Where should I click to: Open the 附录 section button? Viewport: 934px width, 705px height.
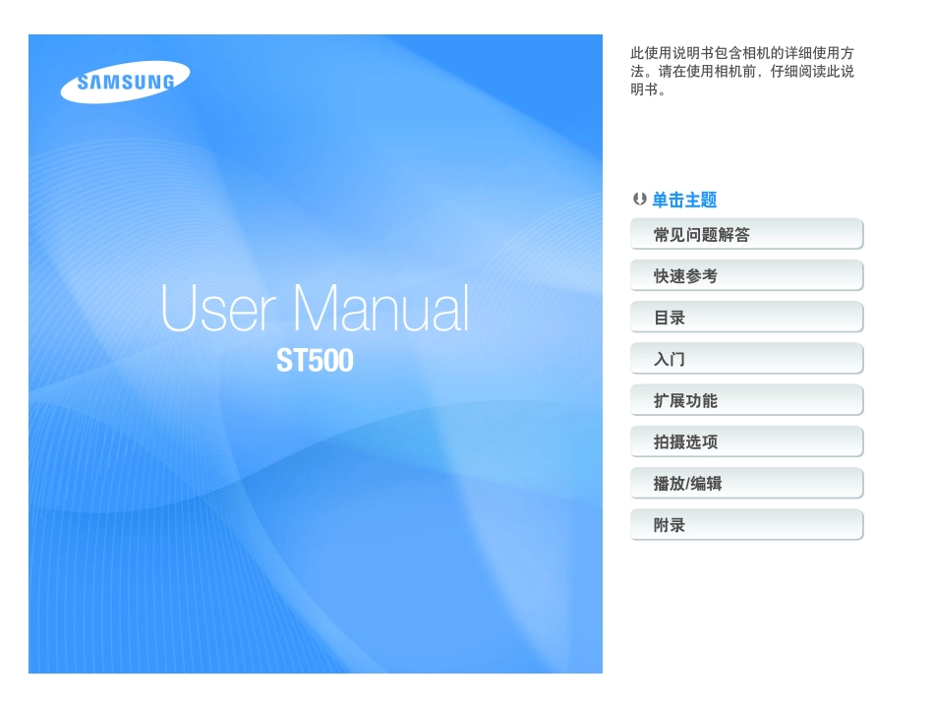click(x=746, y=525)
